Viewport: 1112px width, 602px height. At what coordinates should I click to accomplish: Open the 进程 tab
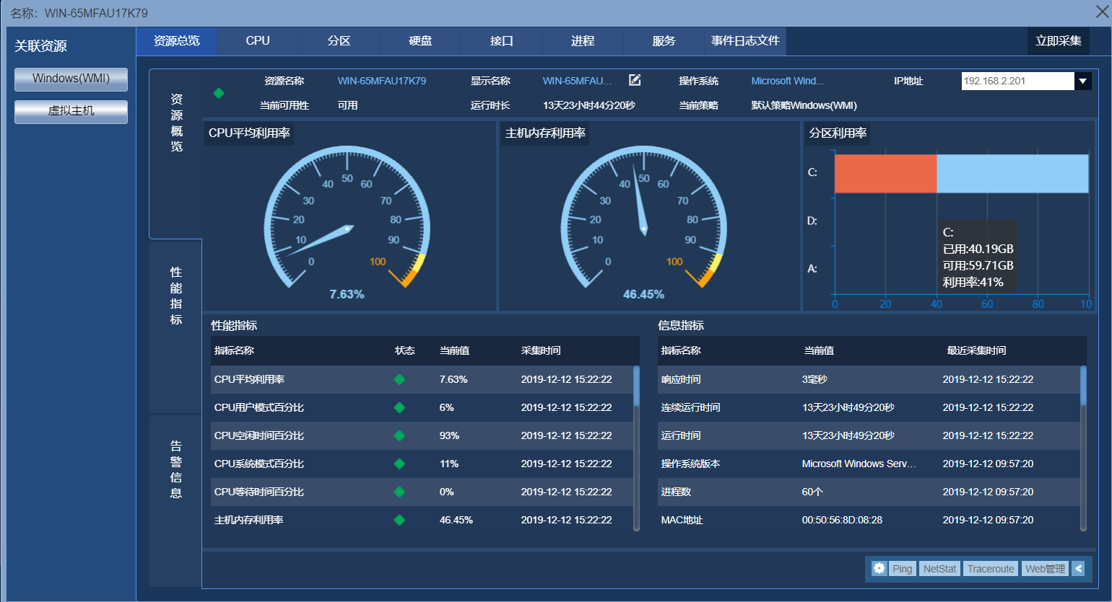point(583,41)
